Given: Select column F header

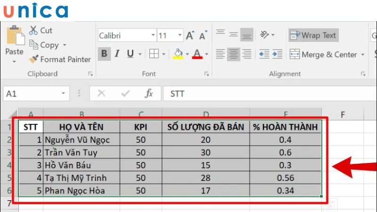Looking at the screenshot, I should 343,114.
